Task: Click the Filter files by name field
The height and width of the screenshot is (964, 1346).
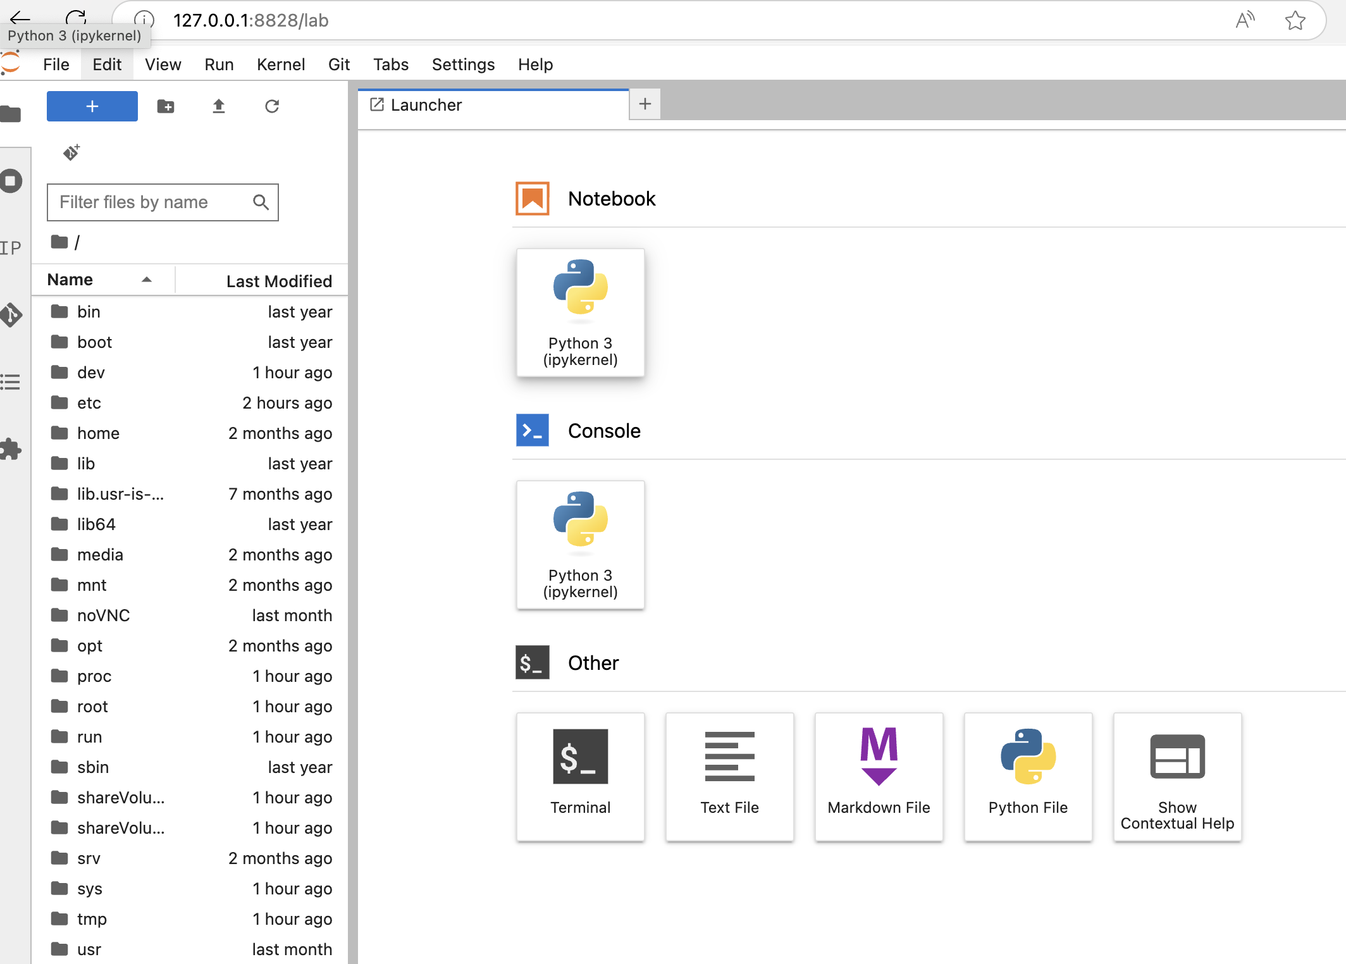Action: tap(163, 202)
